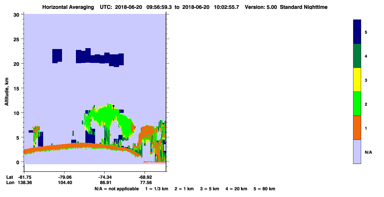Viewport: 384px width, 197px height.
Task: Click legend text '4 = 20 km'
Action: [237, 189]
